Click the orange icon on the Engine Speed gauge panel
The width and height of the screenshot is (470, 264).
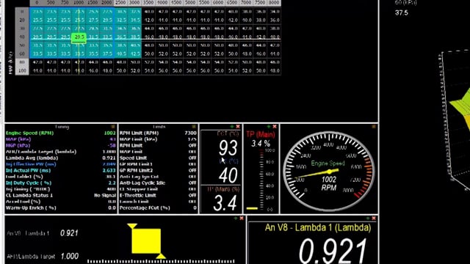click(x=374, y=127)
